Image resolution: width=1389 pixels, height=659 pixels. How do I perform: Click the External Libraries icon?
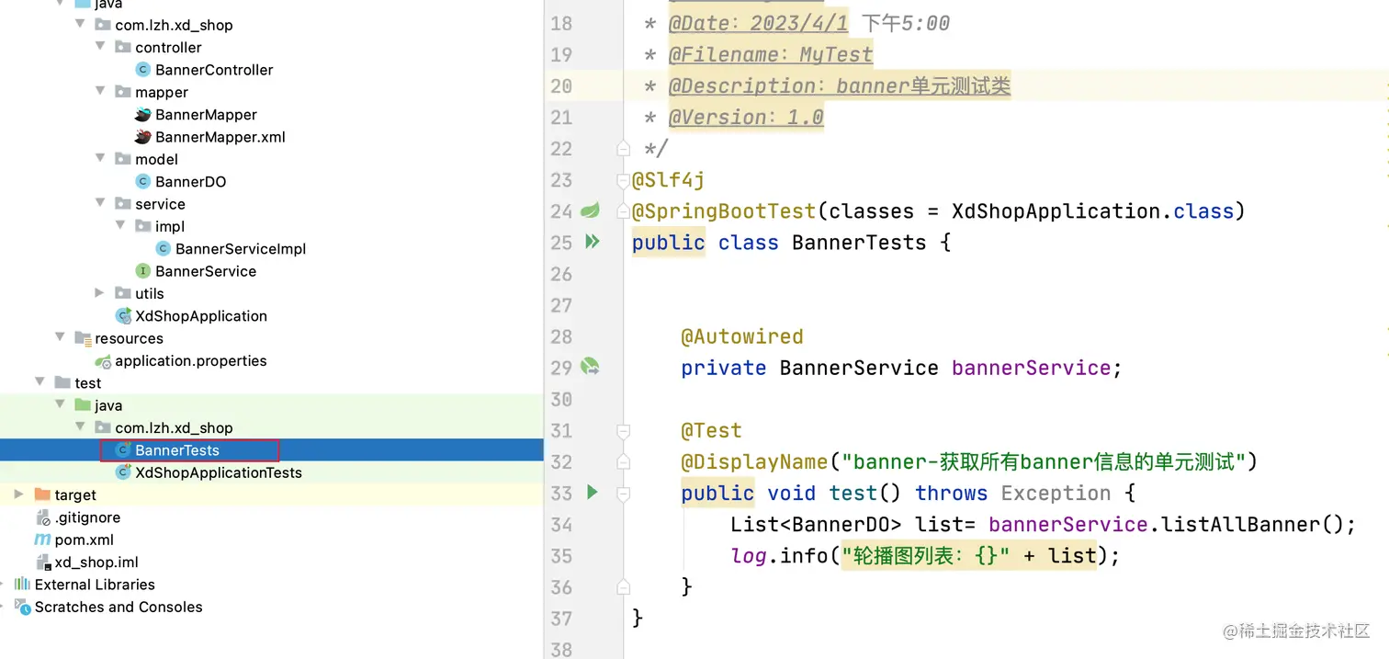pyautogui.click(x=22, y=585)
